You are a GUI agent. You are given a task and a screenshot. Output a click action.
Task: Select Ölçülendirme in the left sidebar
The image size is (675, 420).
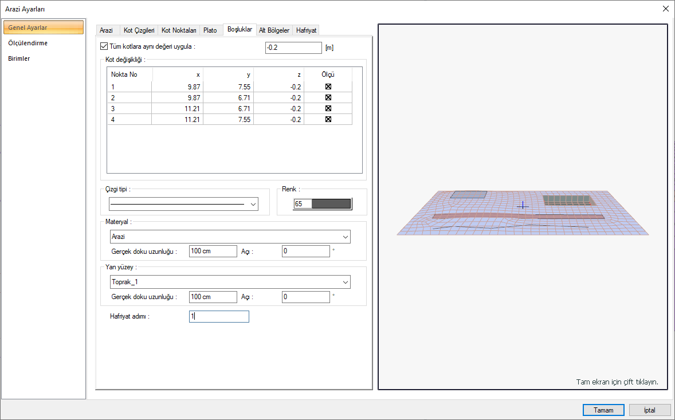pos(28,43)
